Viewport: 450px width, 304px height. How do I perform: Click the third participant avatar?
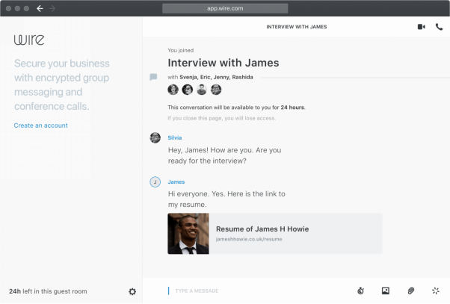(202, 90)
